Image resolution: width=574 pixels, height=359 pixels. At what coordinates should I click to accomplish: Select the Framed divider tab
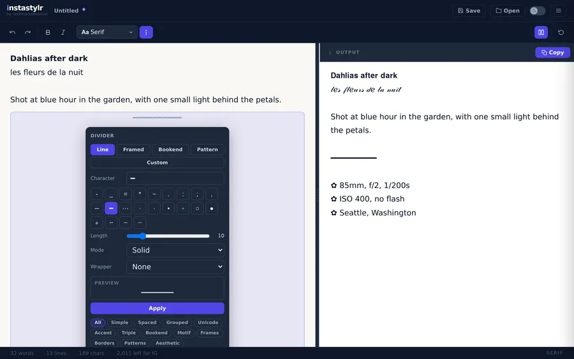133,149
